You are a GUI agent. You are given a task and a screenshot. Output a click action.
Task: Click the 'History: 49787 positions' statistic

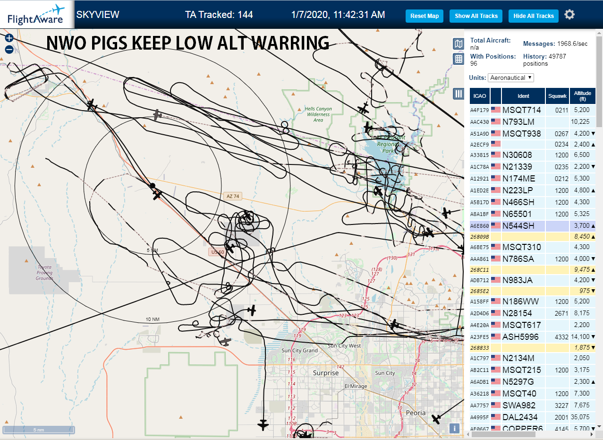pos(544,60)
